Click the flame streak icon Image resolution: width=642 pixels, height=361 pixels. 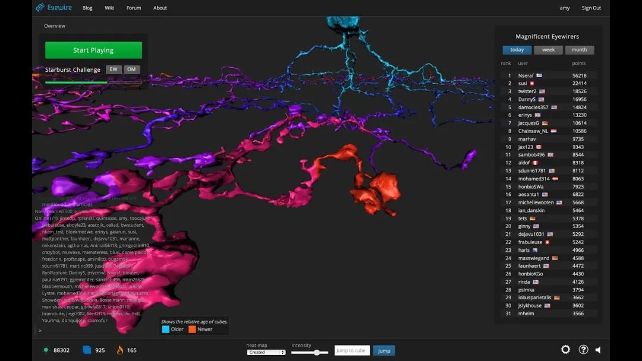pyautogui.click(x=119, y=350)
